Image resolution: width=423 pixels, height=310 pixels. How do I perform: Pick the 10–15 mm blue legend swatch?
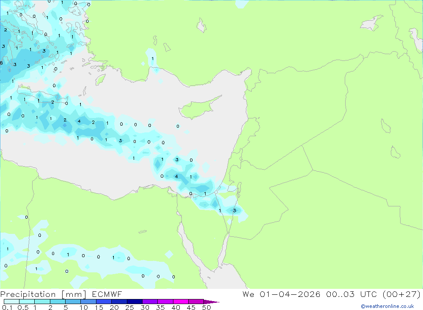[88, 302]
